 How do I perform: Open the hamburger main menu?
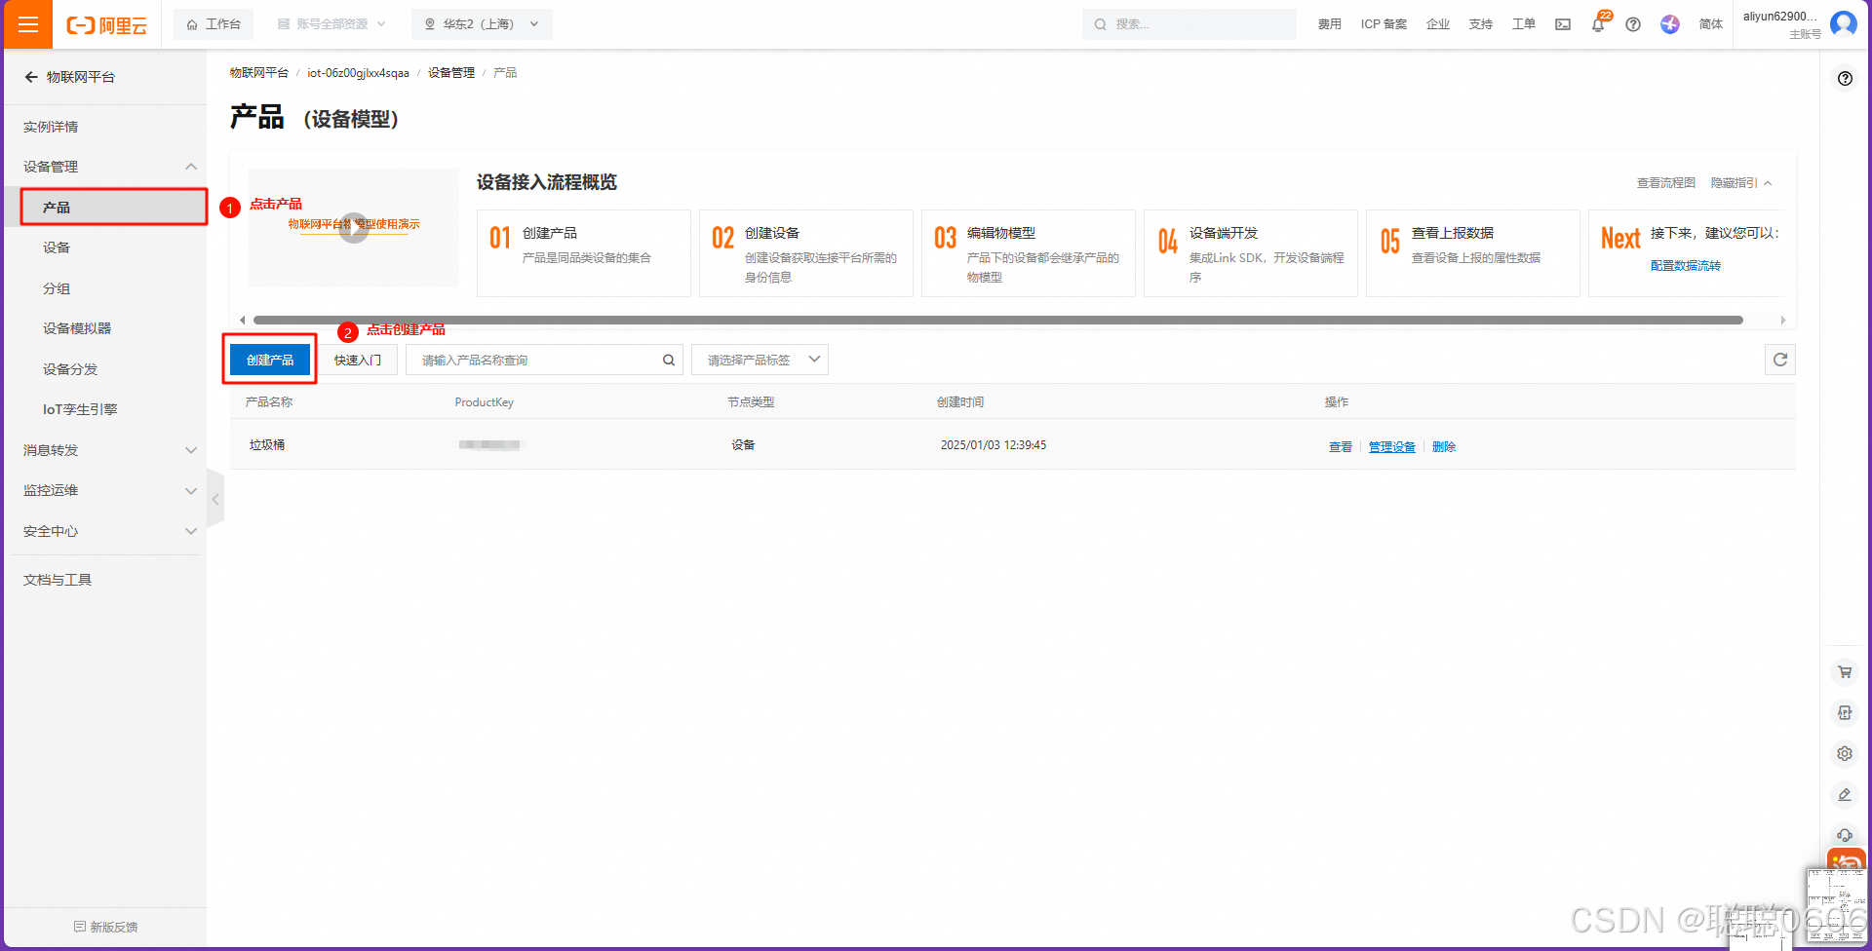pos(27,24)
